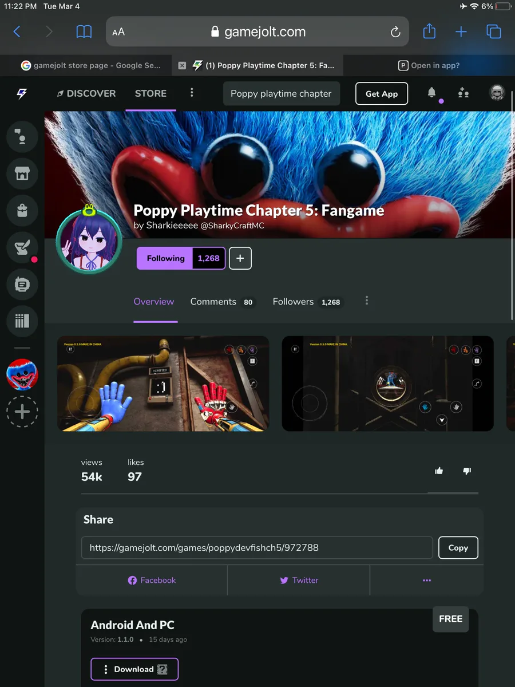Screen dimensions: 515x687
Task: Show all tabs overview icon
Action: coord(493,32)
